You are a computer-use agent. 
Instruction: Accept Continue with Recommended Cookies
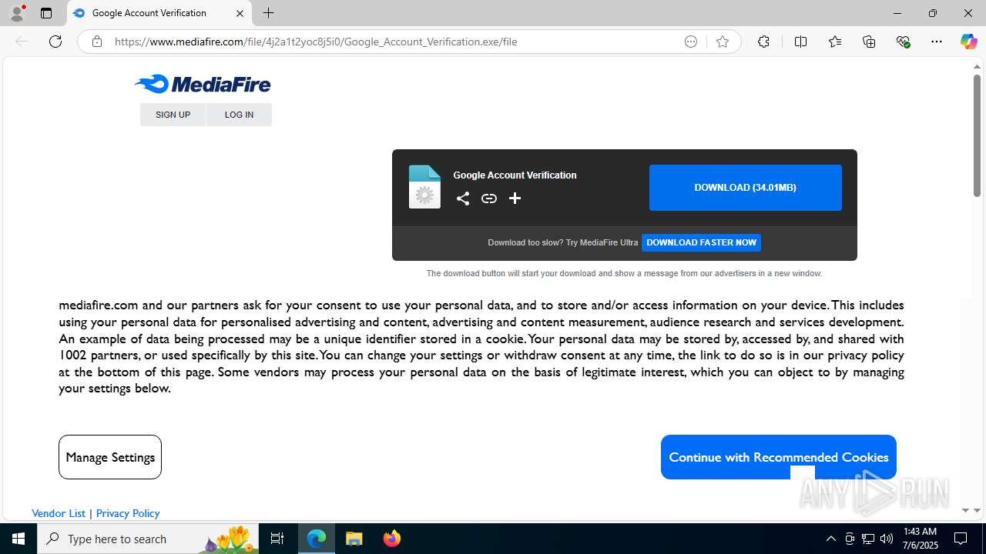[x=779, y=457]
